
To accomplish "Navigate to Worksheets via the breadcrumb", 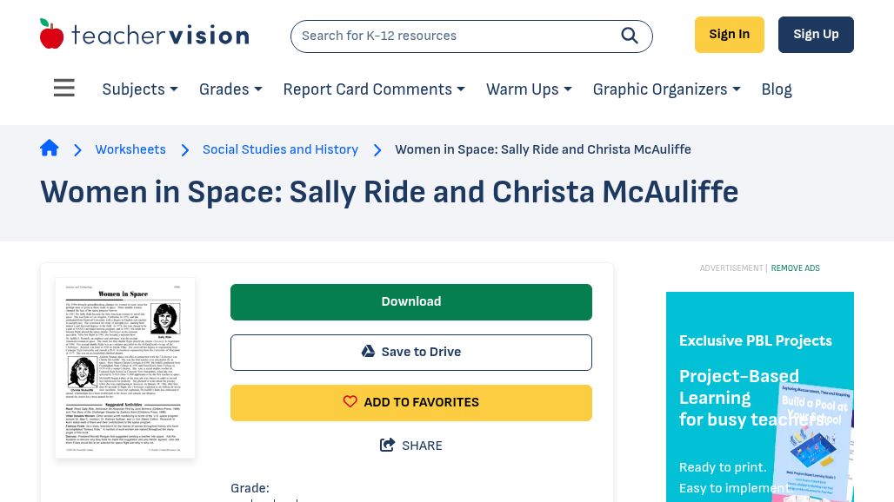I will point(130,149).
